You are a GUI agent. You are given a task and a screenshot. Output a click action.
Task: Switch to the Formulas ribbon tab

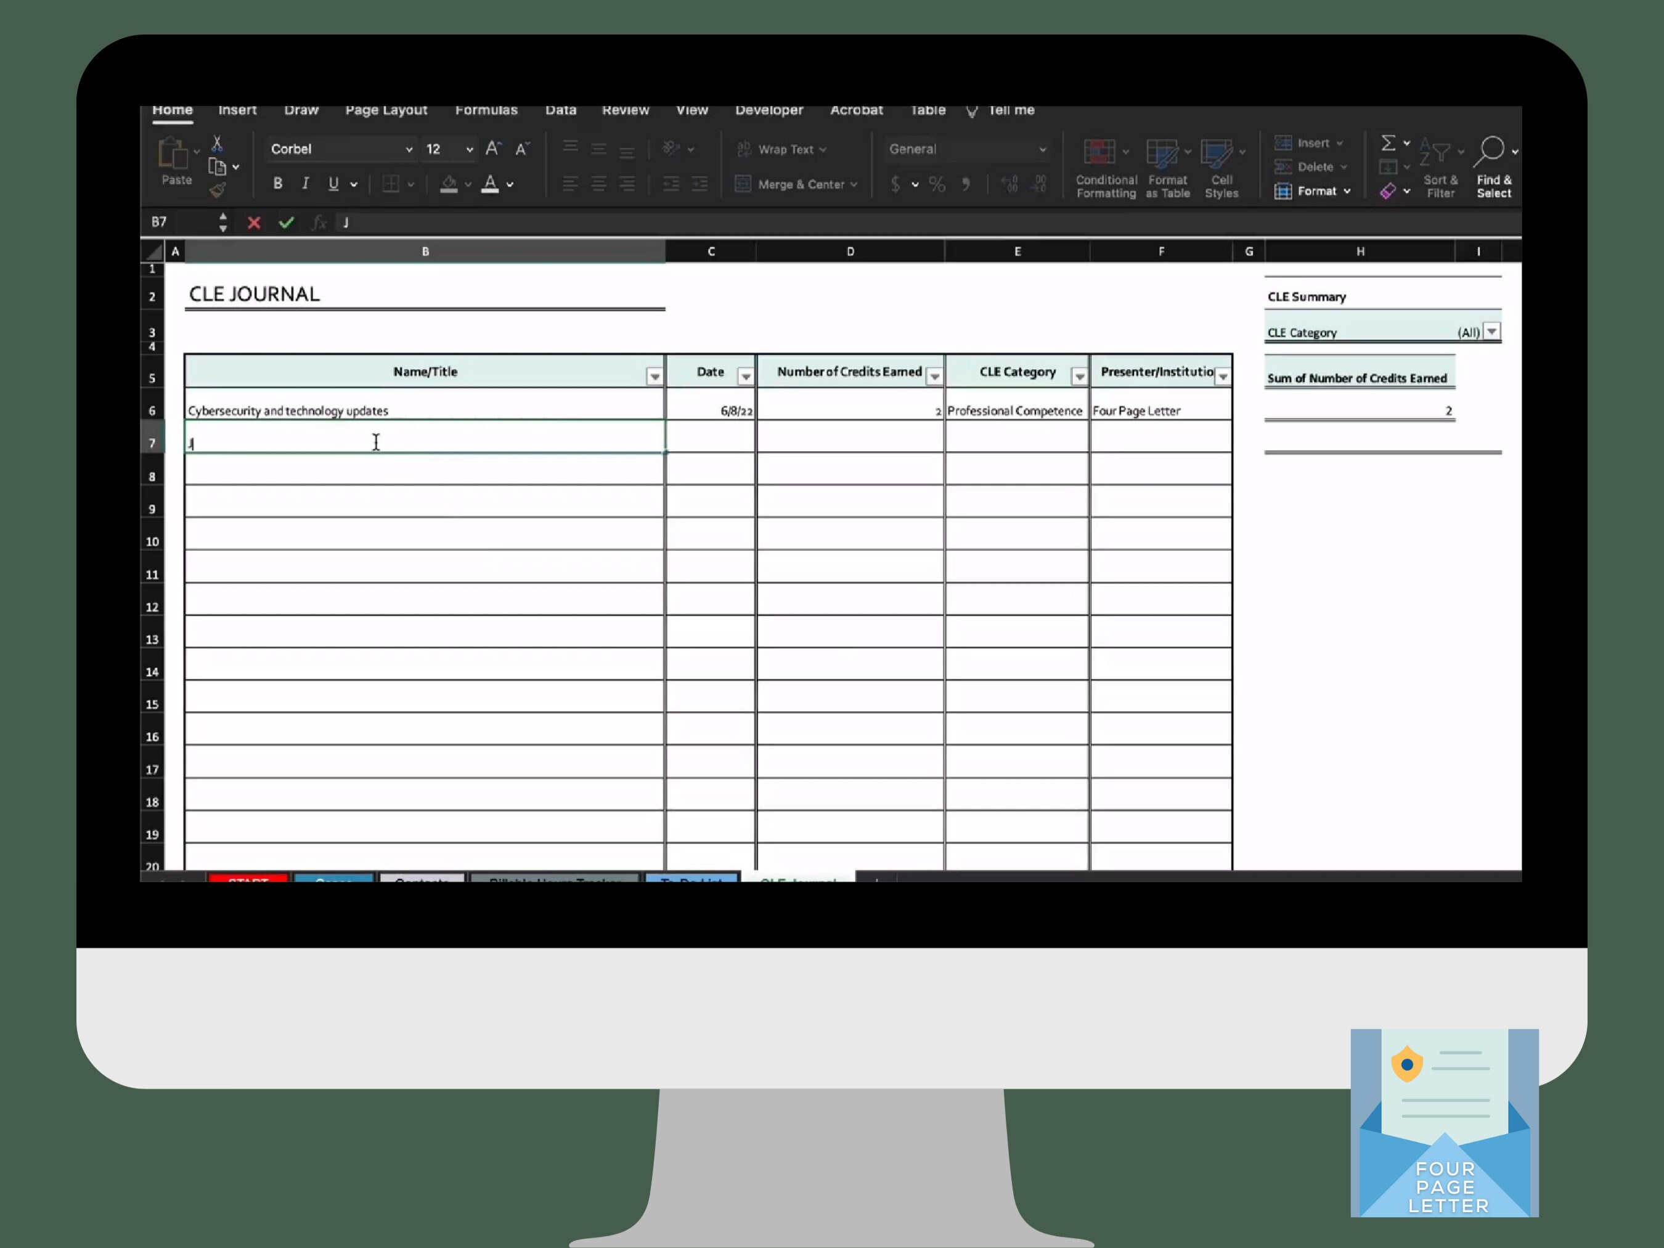click(x=486, y=110)
